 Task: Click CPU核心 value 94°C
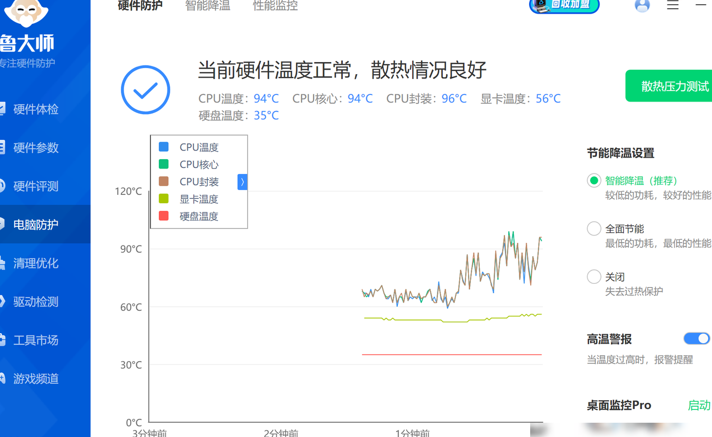click(x=360, y=99)
